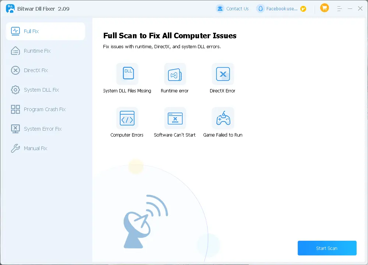This screenshot has width=368, height=265.
Task: Switch to Runtime Fix in the sidebar
Action: (37, 51)
